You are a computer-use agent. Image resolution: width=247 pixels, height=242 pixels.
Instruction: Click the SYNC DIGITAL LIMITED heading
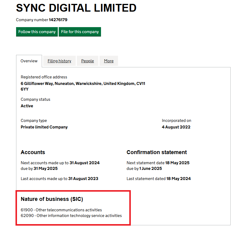(x=76, y=8)
